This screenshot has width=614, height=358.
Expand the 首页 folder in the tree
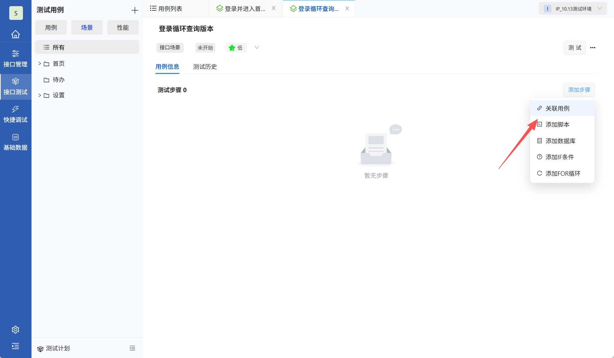click(x=40, y=63)
